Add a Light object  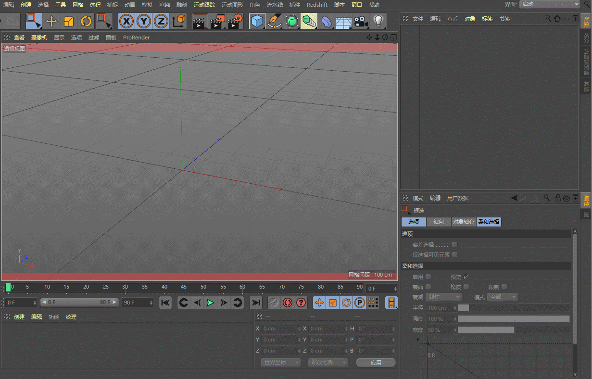378,22
